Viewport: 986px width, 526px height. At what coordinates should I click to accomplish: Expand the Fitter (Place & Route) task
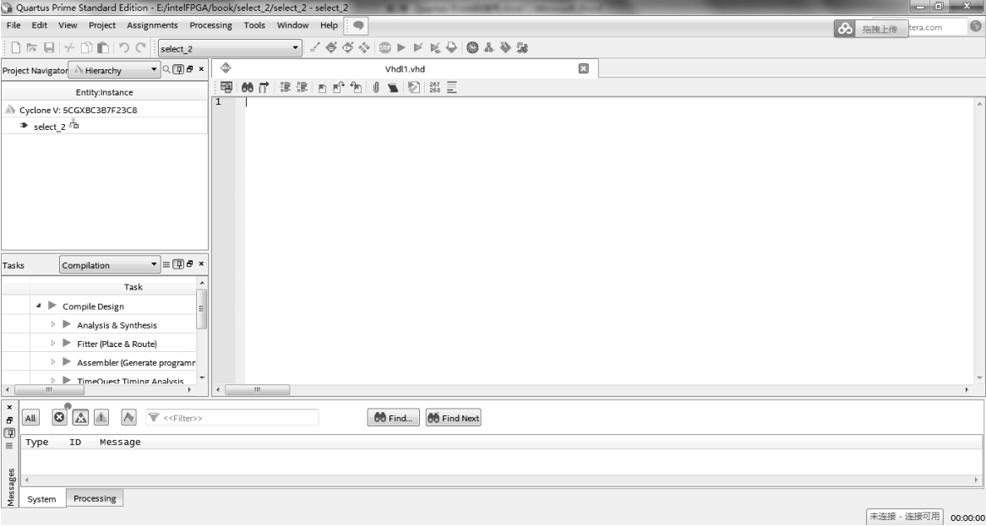coord(53,343)
